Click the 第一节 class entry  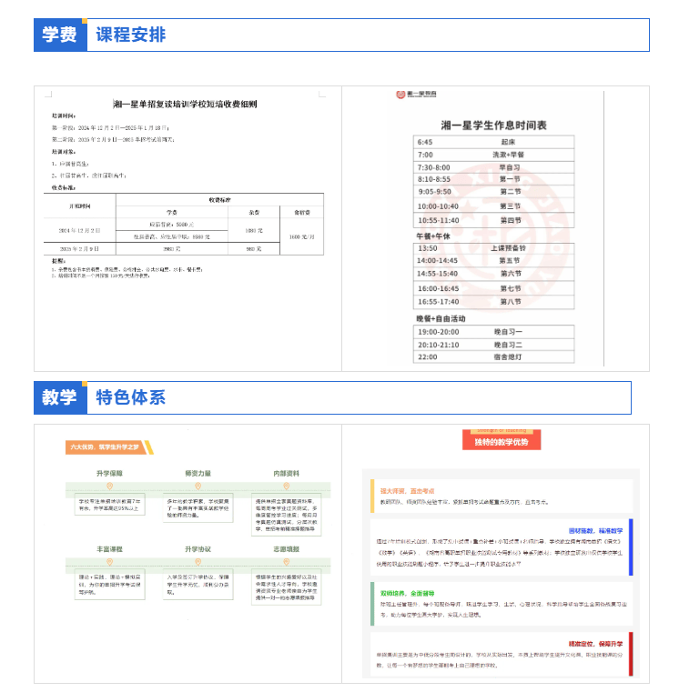pyautogui.click(x=510, y=179)
